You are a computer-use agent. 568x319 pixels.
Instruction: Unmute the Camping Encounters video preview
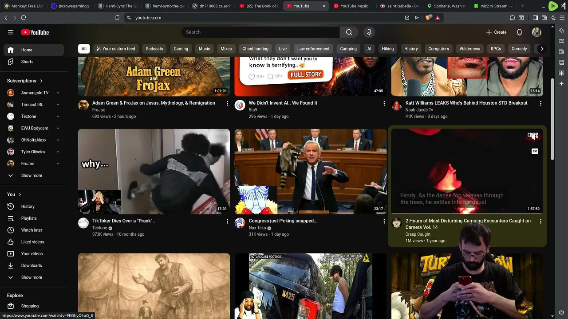point(535,136)
